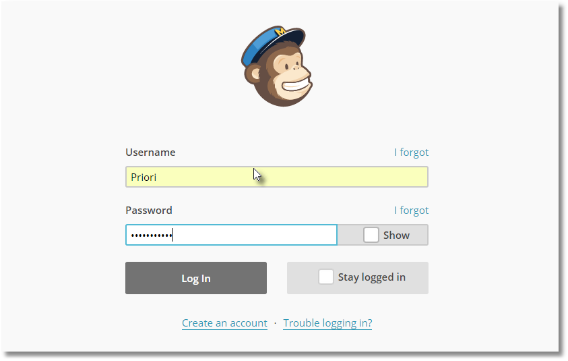Click the Show label next to the checkbox

[396, 235]
